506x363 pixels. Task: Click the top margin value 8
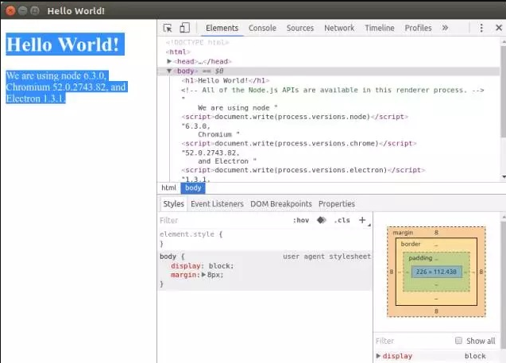436,233
